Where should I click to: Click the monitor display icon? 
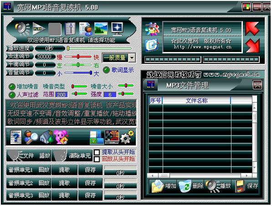[117, 29]
